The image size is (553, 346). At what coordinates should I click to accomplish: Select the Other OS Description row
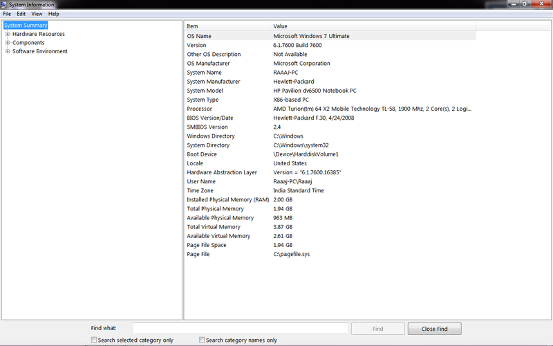coord(330,55)
